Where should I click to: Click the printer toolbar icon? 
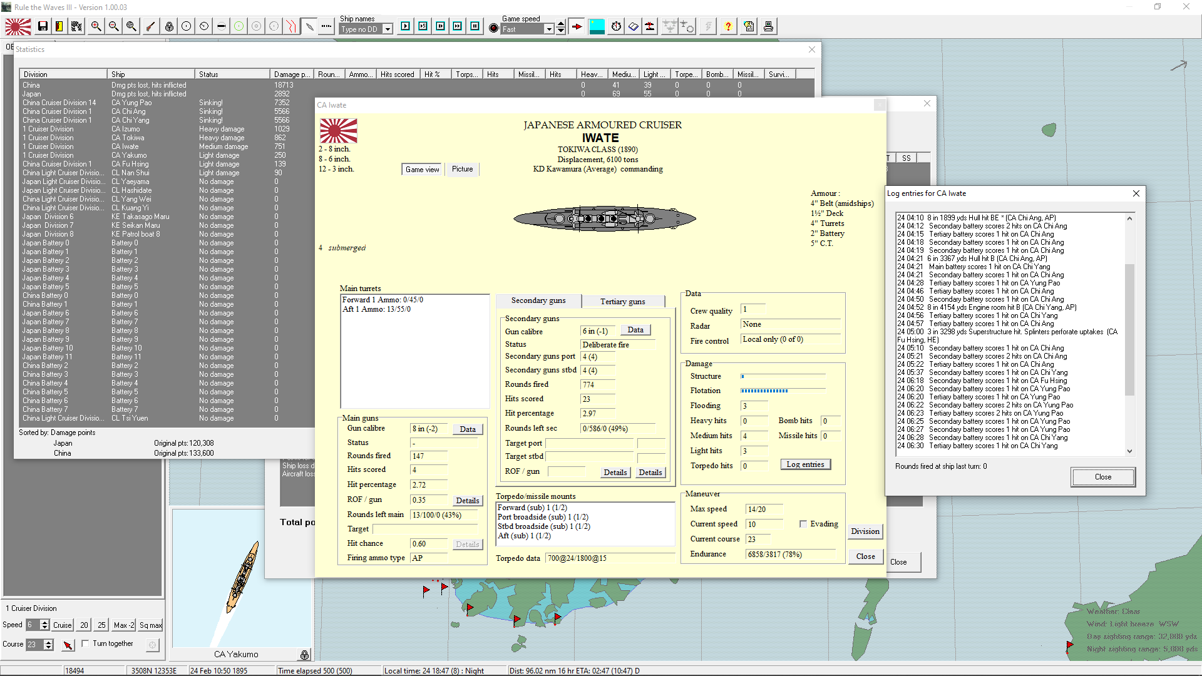click(x=768, y=26)
